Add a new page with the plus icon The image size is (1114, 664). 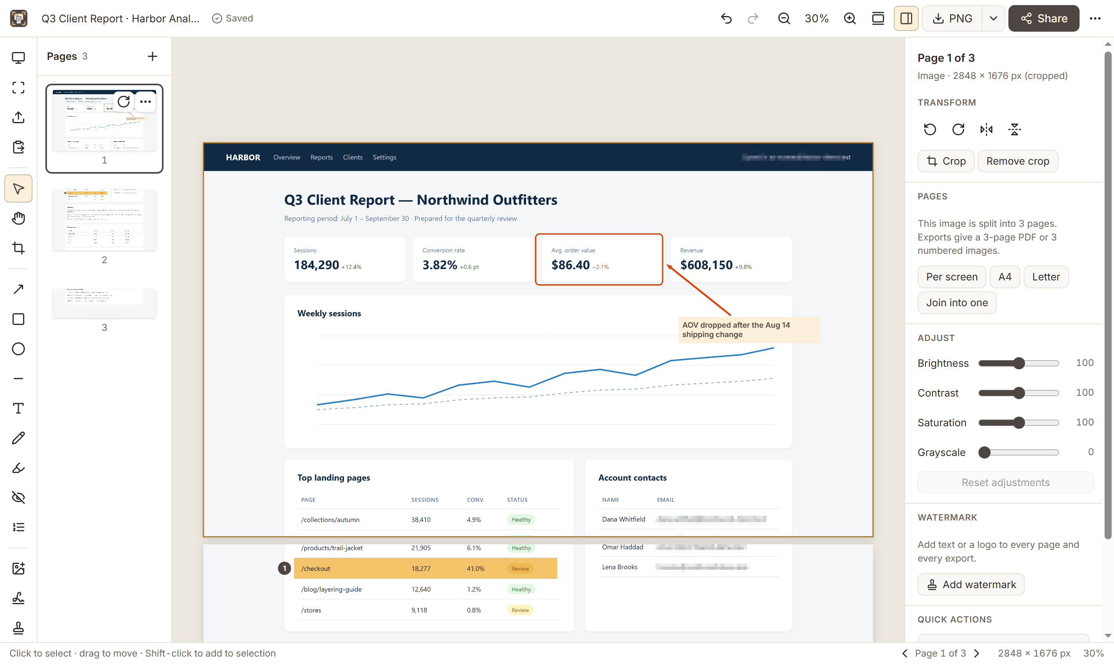click(153, 56)
